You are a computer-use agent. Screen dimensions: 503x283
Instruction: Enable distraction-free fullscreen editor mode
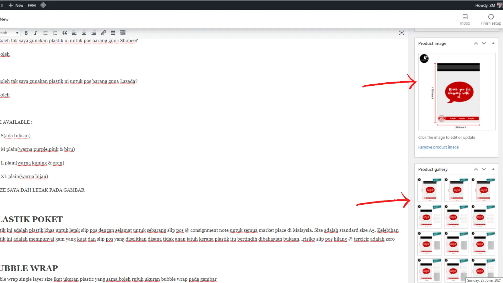click(x=402, y=33)
